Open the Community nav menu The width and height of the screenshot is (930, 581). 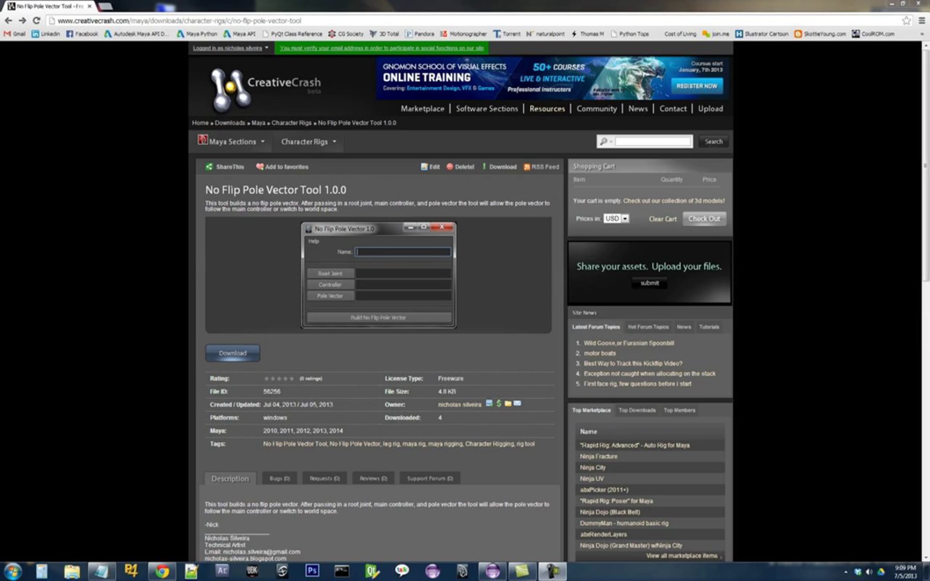(596, 109)
